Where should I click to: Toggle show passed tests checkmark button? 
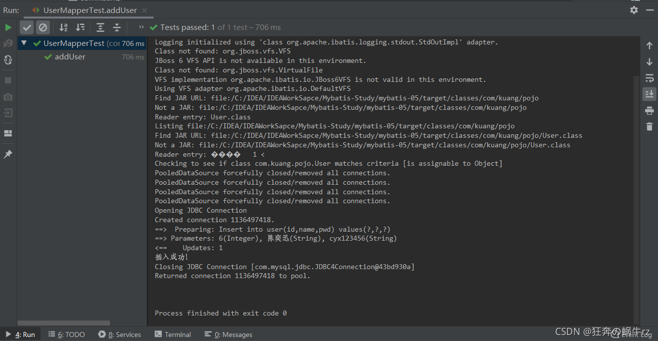[x=27, y=27]
